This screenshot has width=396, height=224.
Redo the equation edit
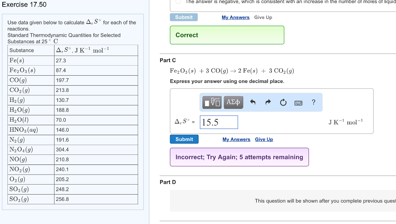click(268, 102)
